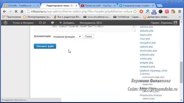Open the 93k counter extension icon
This screenshot has width=184, height=103.
154,12
